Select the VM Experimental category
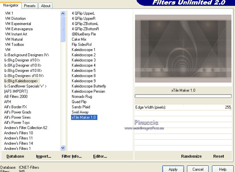Viewport: 235px width, 172px height. coord(18,24)
